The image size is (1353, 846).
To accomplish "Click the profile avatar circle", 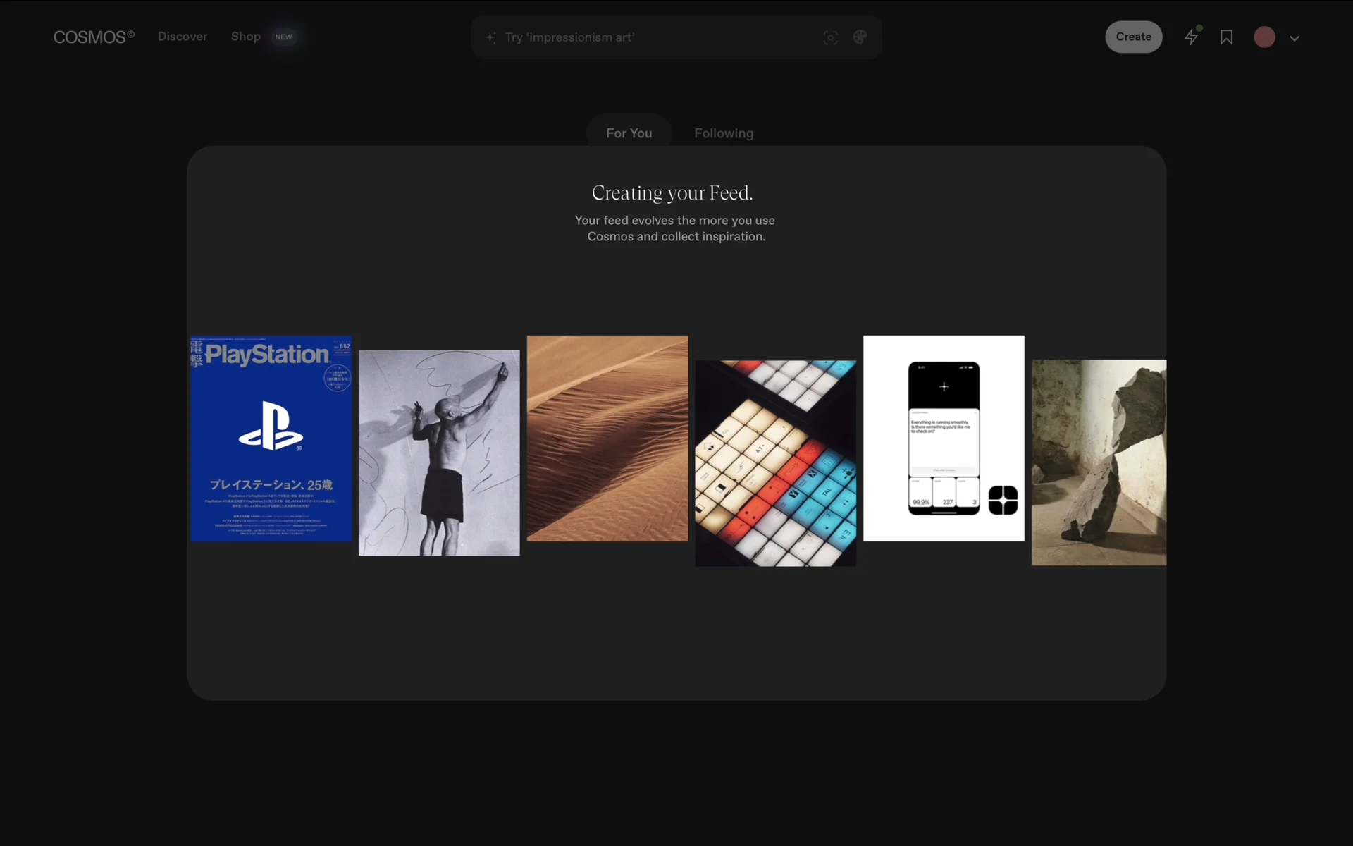I will pos(1264,37).
